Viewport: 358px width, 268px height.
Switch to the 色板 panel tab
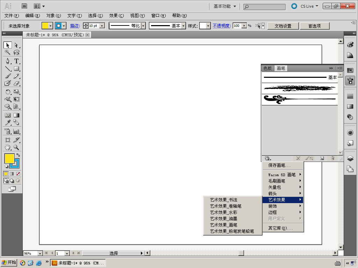pyautogui.click(x=267, y=68)
